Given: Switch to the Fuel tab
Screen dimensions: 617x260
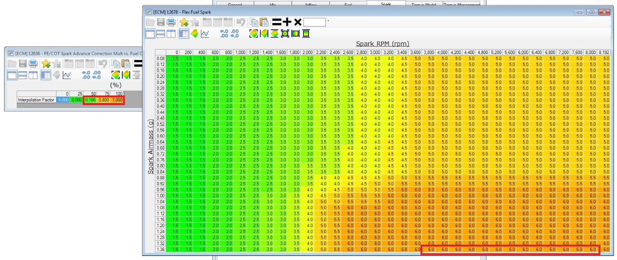Looking at the screenshot, I should (348, 4).
